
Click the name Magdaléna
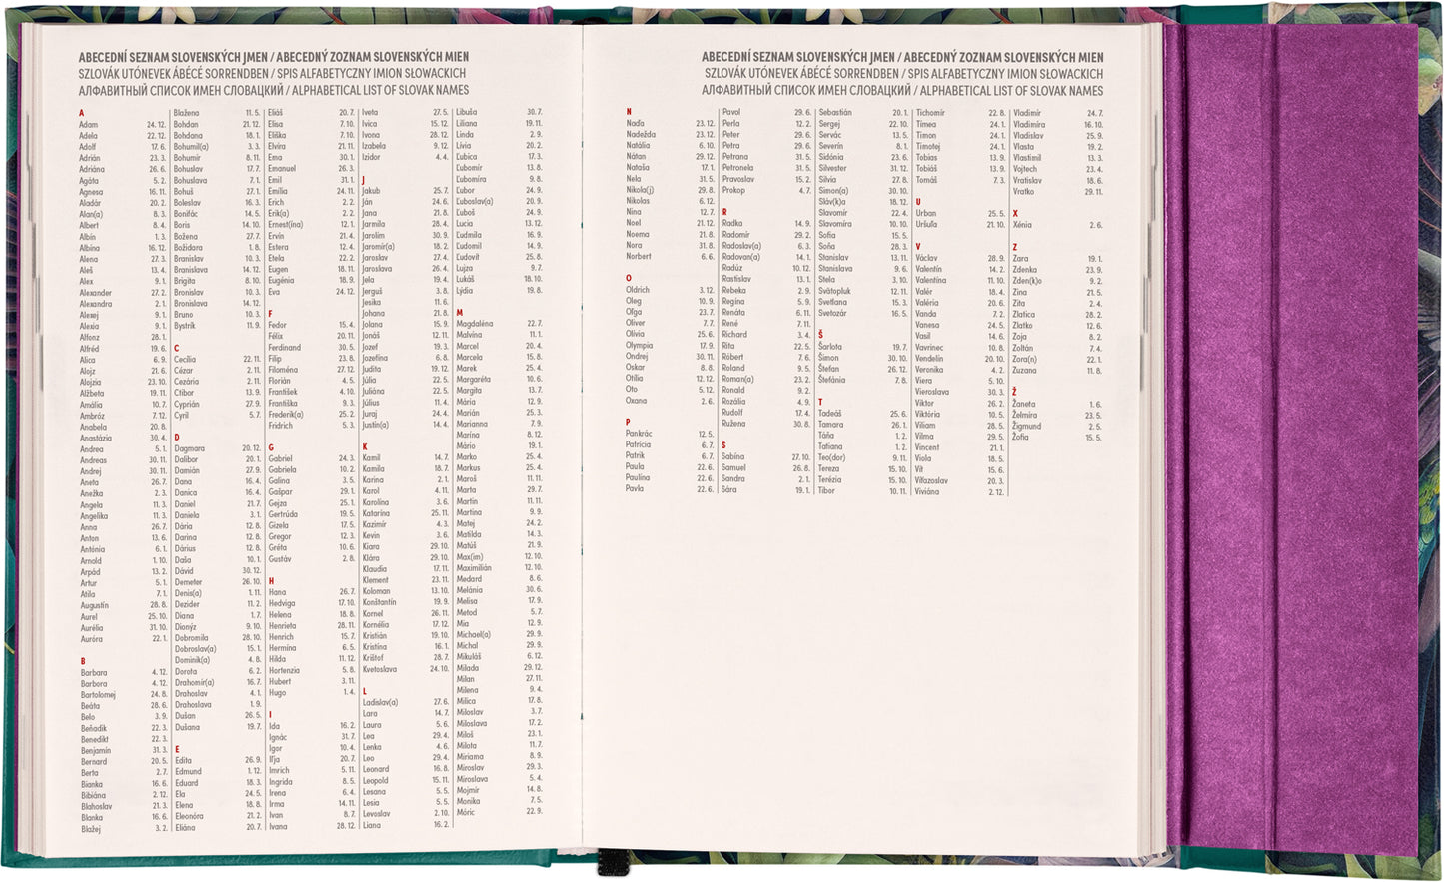(475, 324)
